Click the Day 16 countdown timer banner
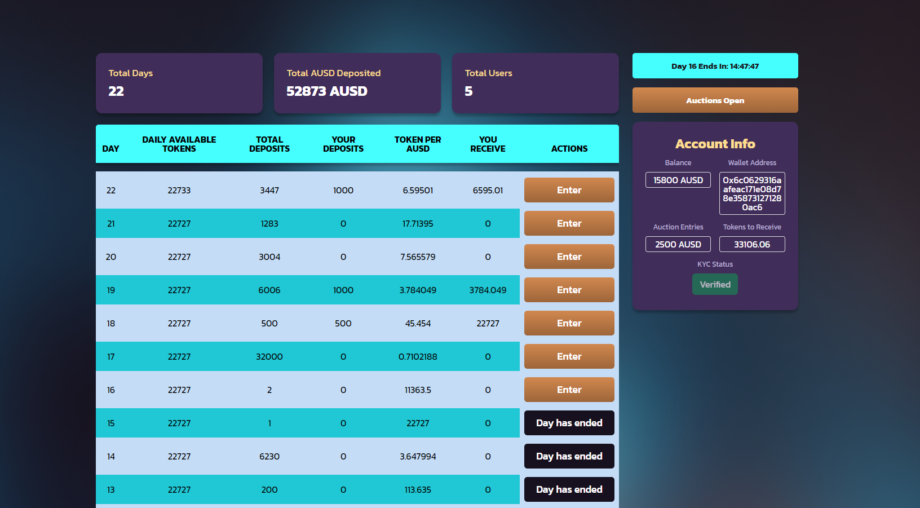 715,66
